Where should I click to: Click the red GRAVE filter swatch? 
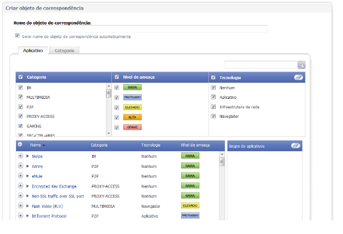[x=132, y=127]
